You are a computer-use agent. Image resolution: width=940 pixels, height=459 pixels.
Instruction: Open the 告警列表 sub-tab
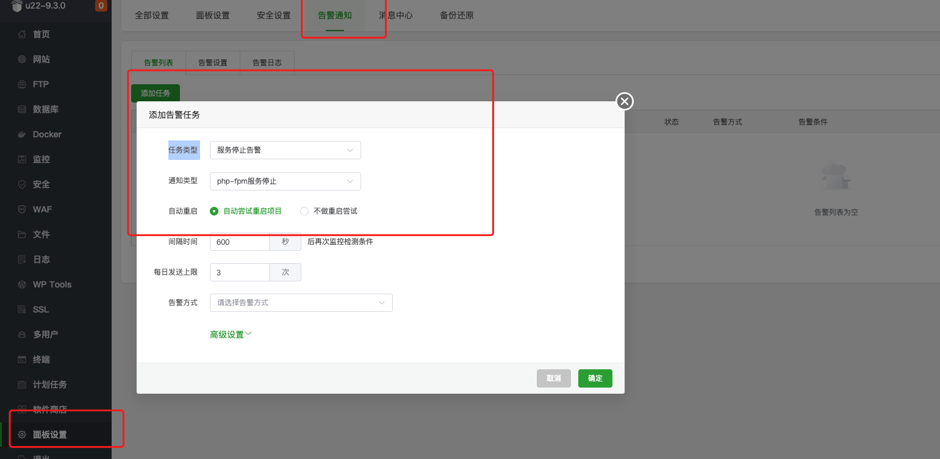[x=159, y=63]
